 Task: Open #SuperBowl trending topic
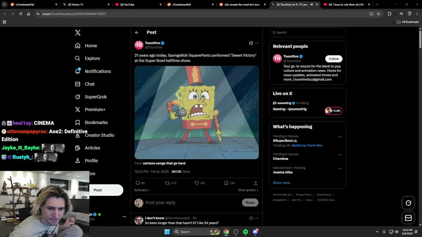(285, 141)
